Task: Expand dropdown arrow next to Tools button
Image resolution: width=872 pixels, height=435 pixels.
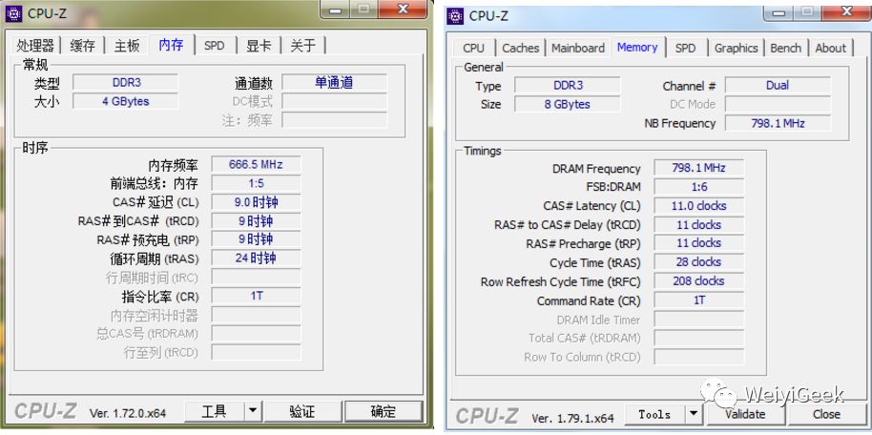Action: tap(694, 414)
